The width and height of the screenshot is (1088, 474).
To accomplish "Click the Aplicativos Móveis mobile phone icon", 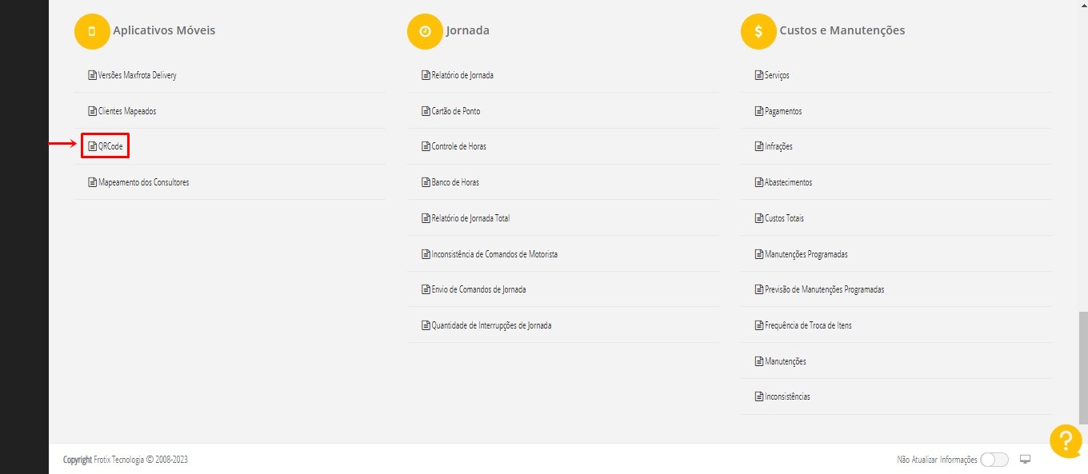I will pyautogui.click(x=91, y=31).
